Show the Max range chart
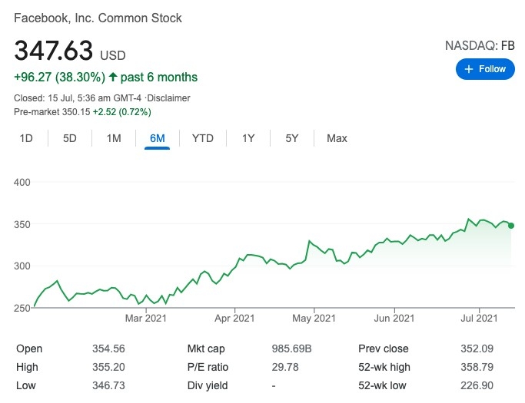Viewport: 525px width, 403px height. point(337,138)
